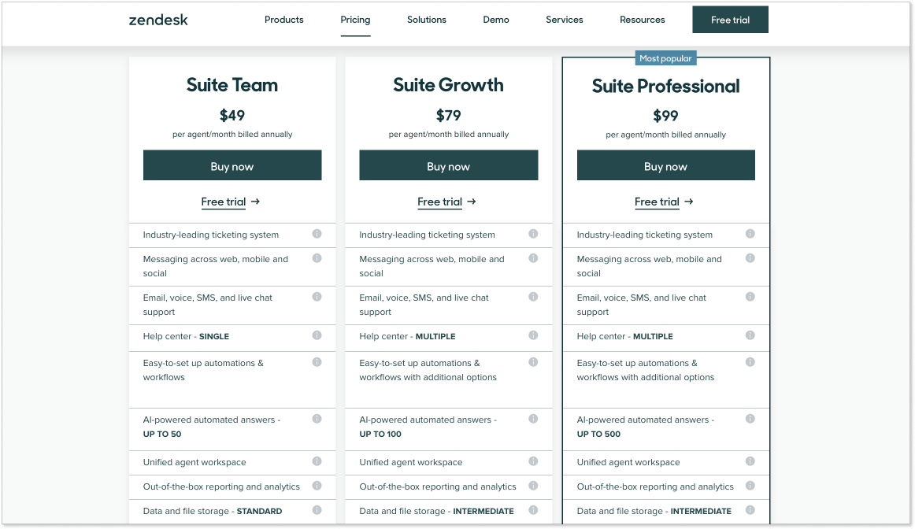Open info icon for Suite Professional messaging feature
The image size is (915, 529).
750,258
